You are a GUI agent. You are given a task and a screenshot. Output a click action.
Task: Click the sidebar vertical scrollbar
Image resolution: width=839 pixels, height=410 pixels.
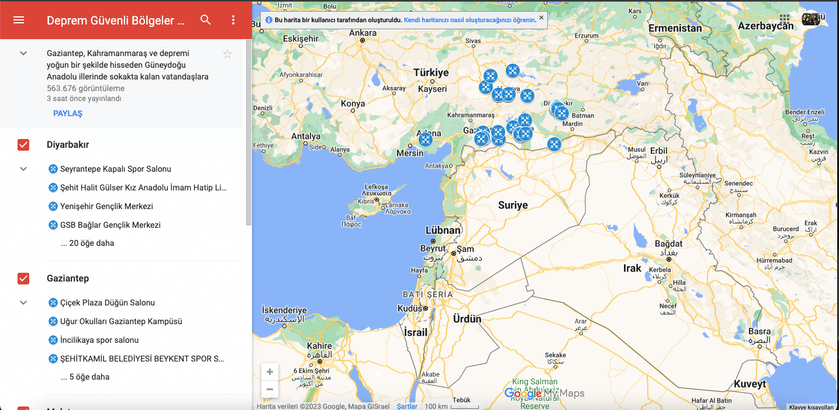coord(248,133)
